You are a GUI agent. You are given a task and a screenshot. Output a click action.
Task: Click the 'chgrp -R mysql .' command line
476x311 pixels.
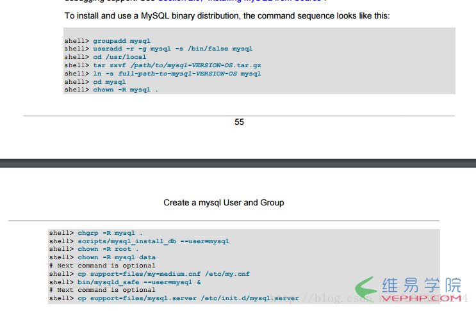(96, 233)
